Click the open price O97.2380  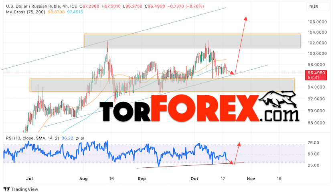pos(89,6)
